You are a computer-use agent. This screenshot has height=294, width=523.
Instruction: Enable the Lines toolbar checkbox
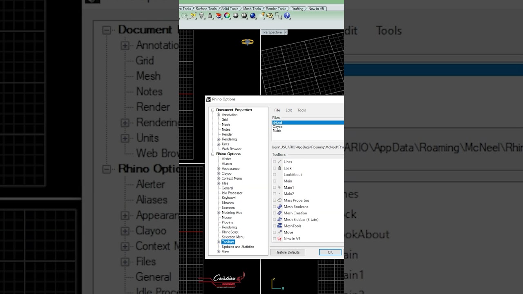pos(275,162)
